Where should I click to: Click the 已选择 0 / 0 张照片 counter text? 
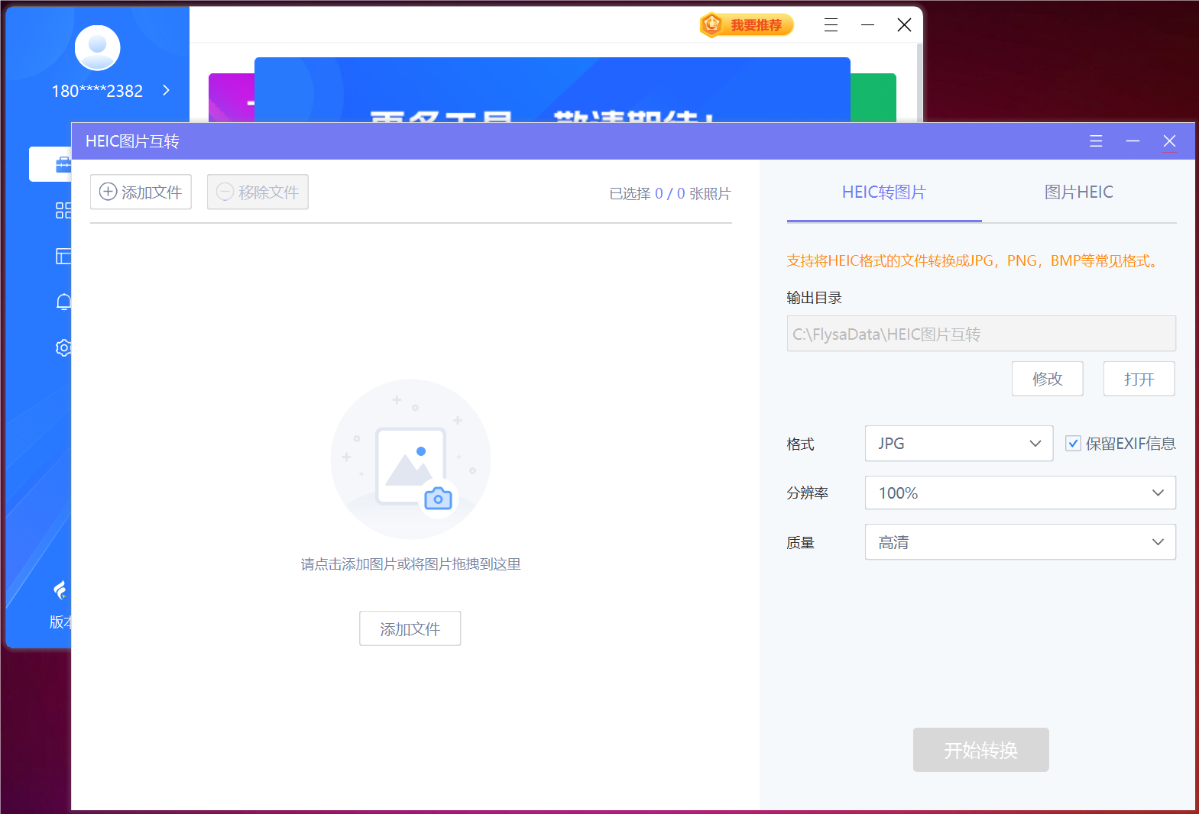pyautogui.click(x=669, y=194)
